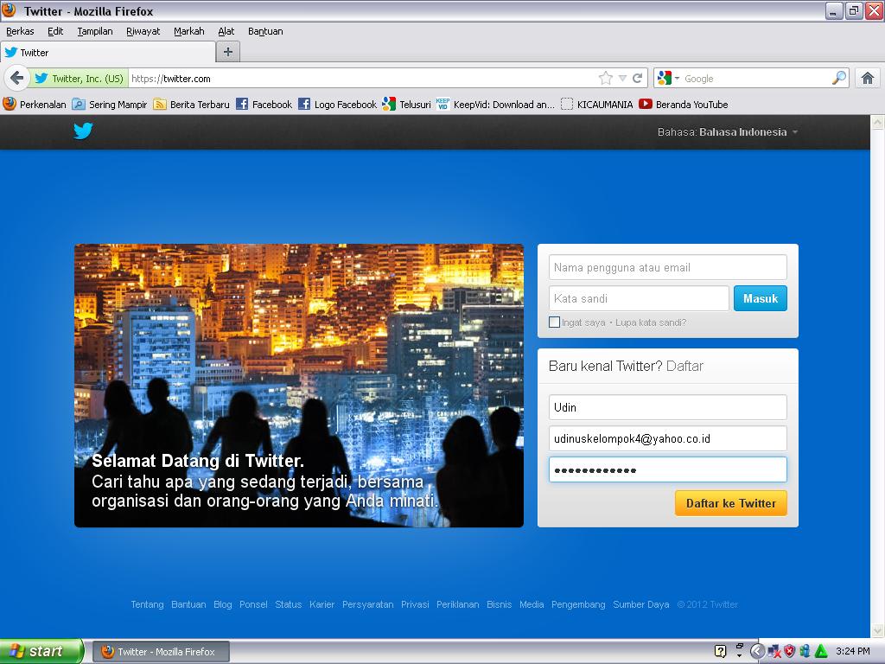Click the Lupa kata sandi? link
Viewport: 885px width, 664px height.
coord(651,322)
